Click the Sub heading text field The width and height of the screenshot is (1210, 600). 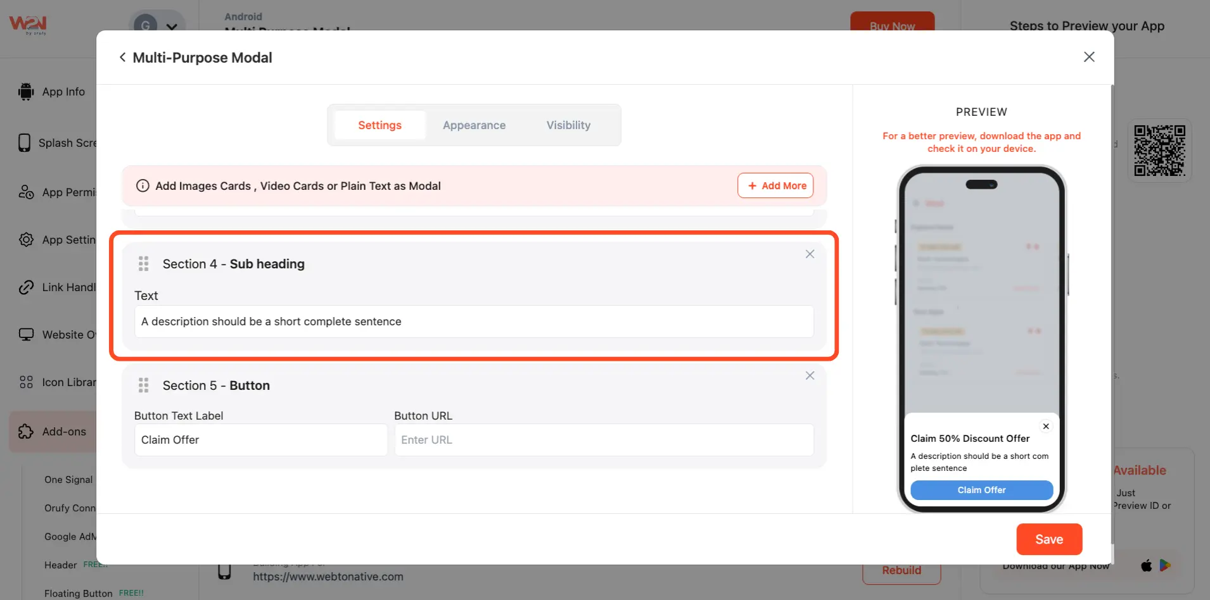pyautogui.click(x=473, y=322)
